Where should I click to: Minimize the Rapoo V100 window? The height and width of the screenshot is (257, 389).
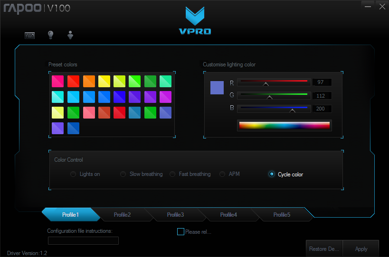(x=368, y=7)
